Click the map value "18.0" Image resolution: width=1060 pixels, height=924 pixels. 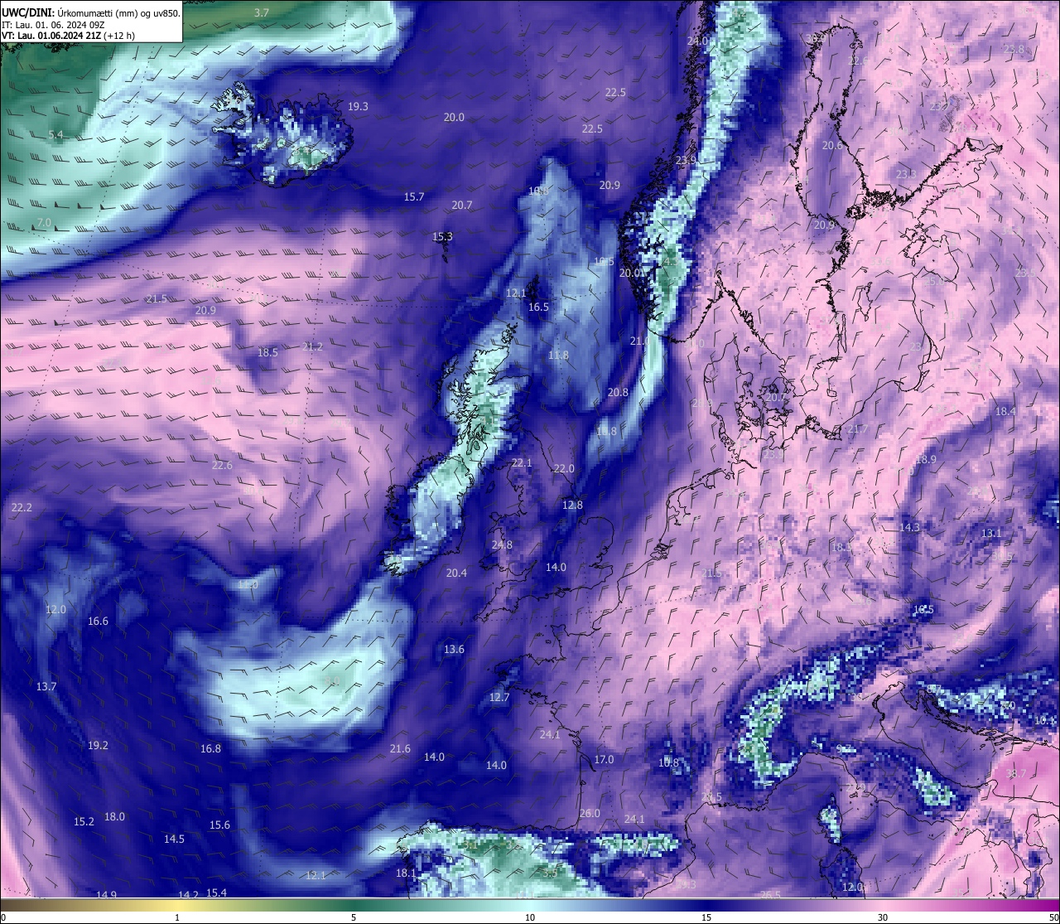pyautogui.click(x=114, y=816)
